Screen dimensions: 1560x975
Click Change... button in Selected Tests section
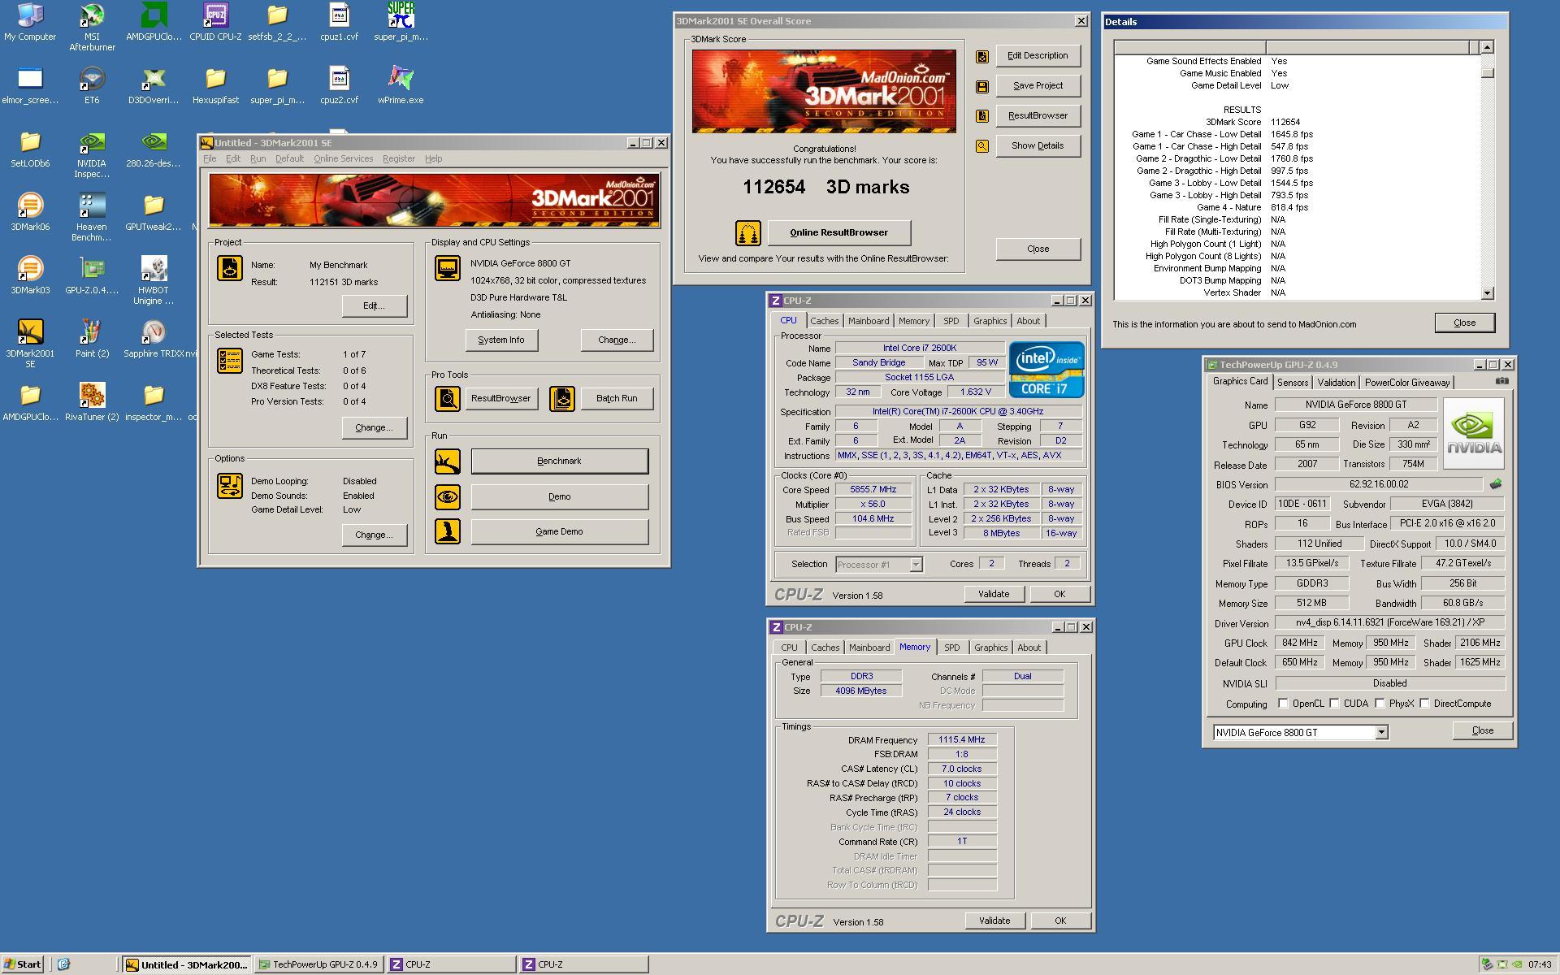click(374, 428)
